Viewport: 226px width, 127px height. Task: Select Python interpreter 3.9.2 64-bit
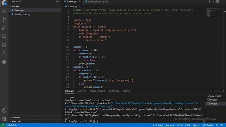coord(207,125)
